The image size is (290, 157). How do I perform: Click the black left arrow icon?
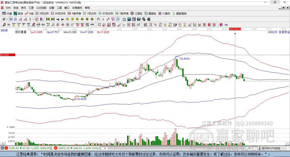(58, 19)
